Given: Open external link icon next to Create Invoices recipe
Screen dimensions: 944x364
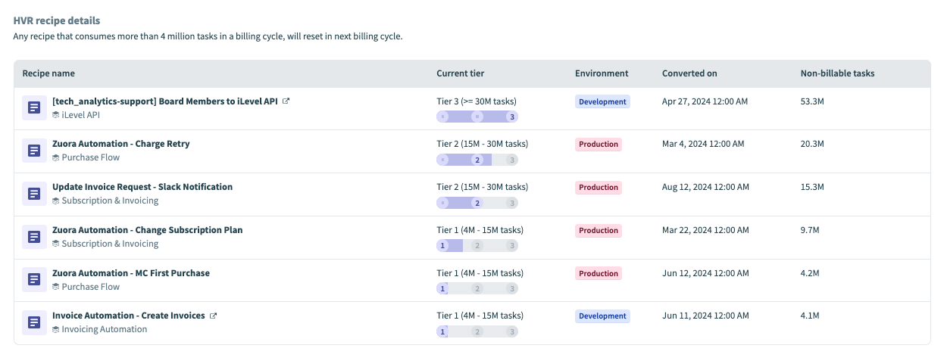Looking at the screenshot, I should pyautogui.click(x=213, y=316).
